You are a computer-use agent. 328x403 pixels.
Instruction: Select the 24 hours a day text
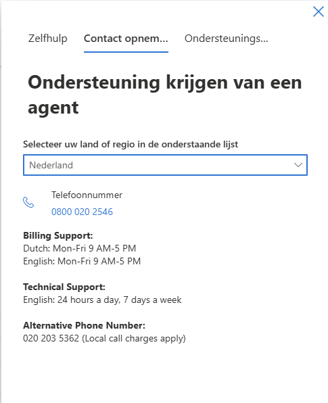point(89,300)
